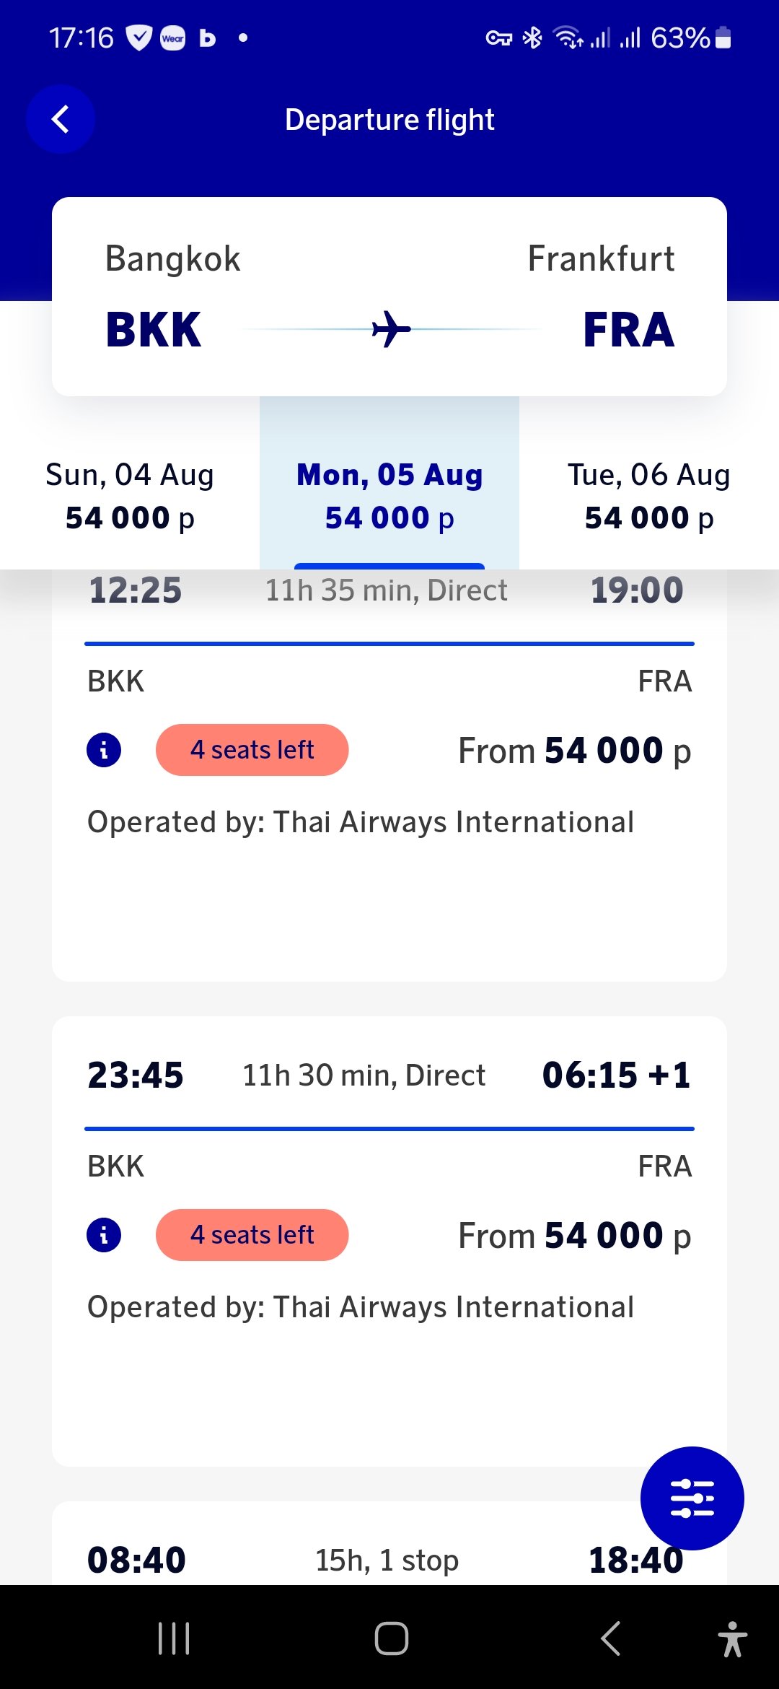Select the Mon, 05 Aug date tab
Image resolution: width=779 pixels, height=1689 pixels.
tap(389, 496)
